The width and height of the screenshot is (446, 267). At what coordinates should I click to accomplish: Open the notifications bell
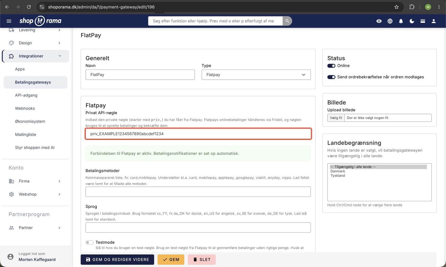point(401,21)
